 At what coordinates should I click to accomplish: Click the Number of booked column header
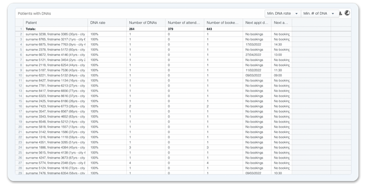pos(223,22)
